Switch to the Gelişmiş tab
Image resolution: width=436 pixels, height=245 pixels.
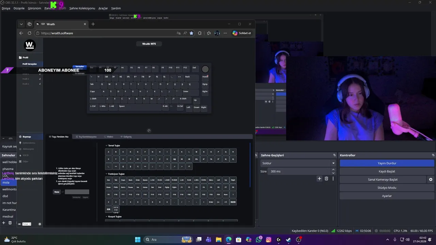click(x=126, y=137)
